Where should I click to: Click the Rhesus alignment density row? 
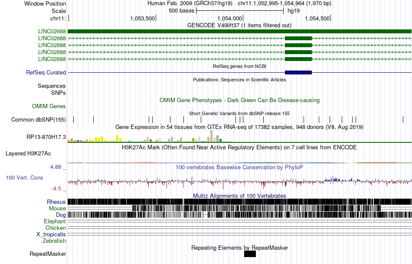(x=239, y=202)
